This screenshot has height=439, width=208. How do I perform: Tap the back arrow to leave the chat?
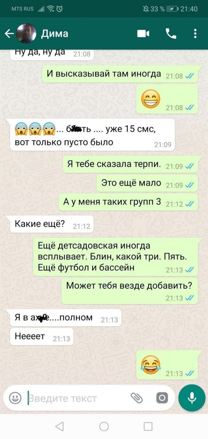[x=9, y=34]
